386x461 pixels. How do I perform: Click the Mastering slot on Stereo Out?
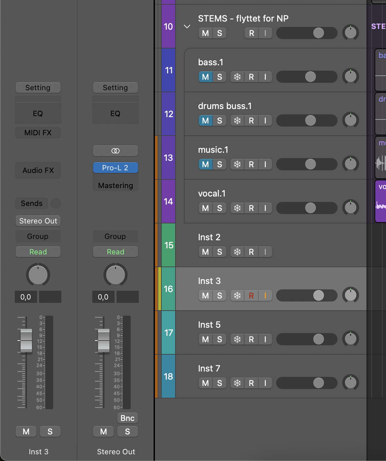click(x=116, y=185)
